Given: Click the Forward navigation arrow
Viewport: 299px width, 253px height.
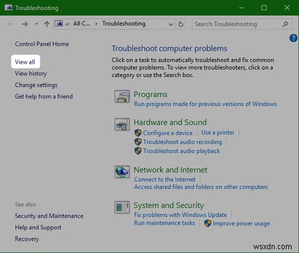Looking at the screenshot, I should 25,24.
